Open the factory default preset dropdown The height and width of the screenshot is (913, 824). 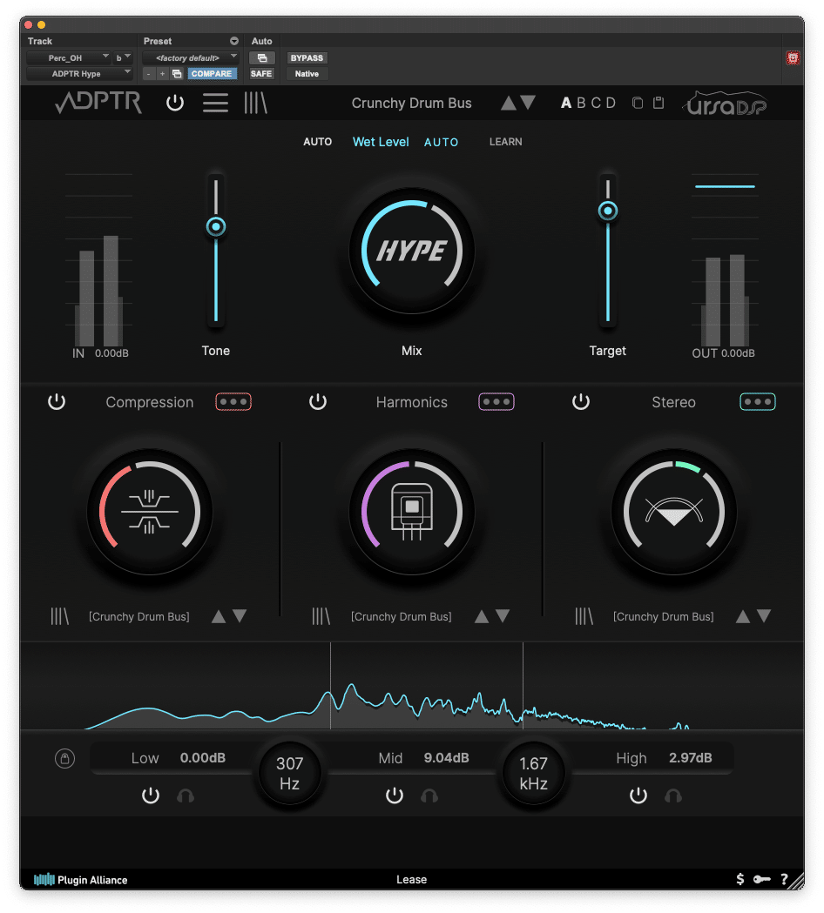191,57
